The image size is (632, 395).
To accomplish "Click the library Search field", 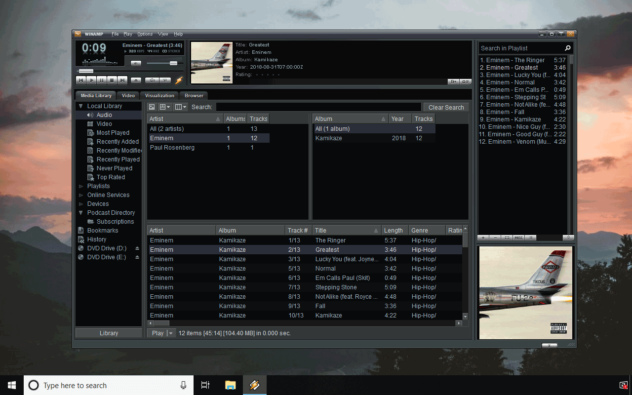I will [x=318, y=107].
